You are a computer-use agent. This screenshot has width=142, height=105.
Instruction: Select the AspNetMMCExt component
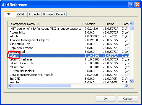point(20,44)
